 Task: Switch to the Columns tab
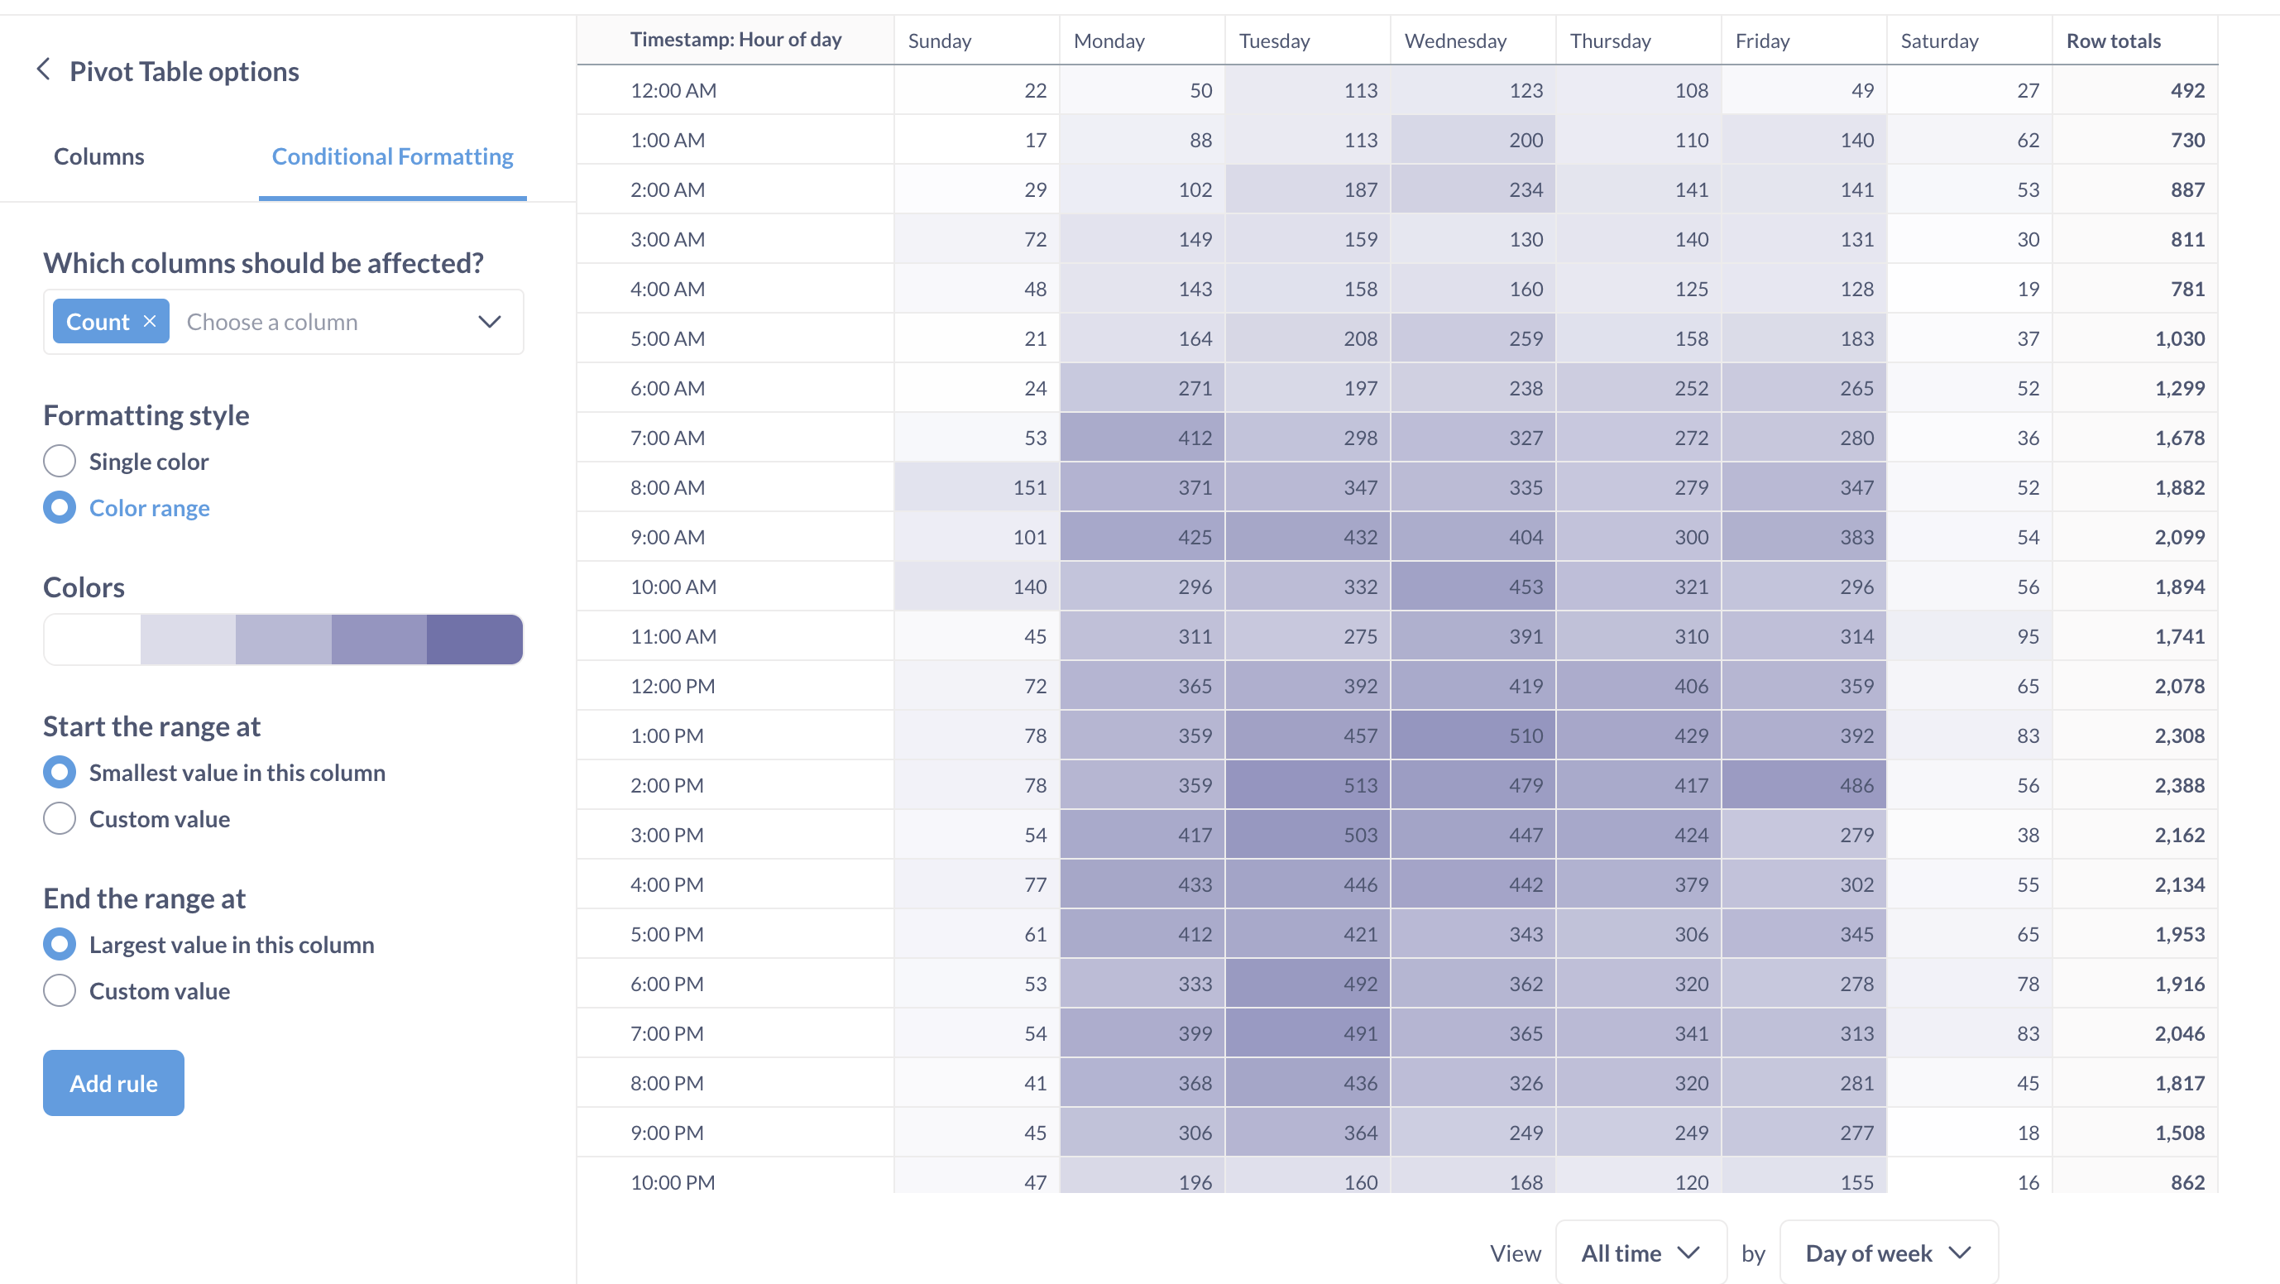tap(98, 156)
